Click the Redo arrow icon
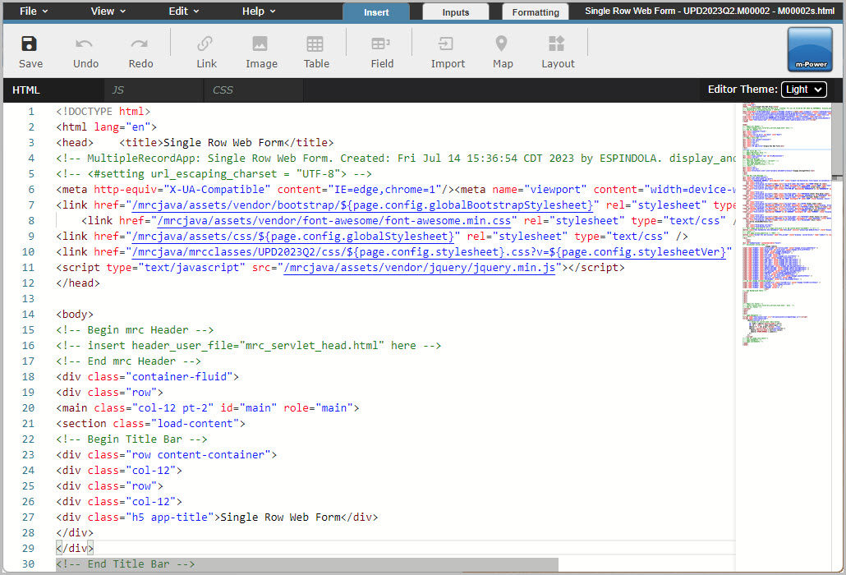The width and height of the screenshot is (846, 575). [x=139, y=44]
